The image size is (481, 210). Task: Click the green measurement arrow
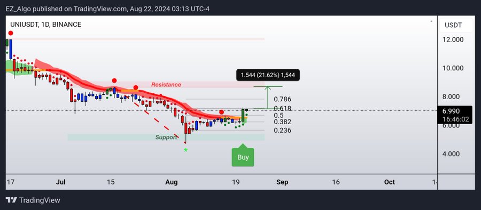[268, 98]
